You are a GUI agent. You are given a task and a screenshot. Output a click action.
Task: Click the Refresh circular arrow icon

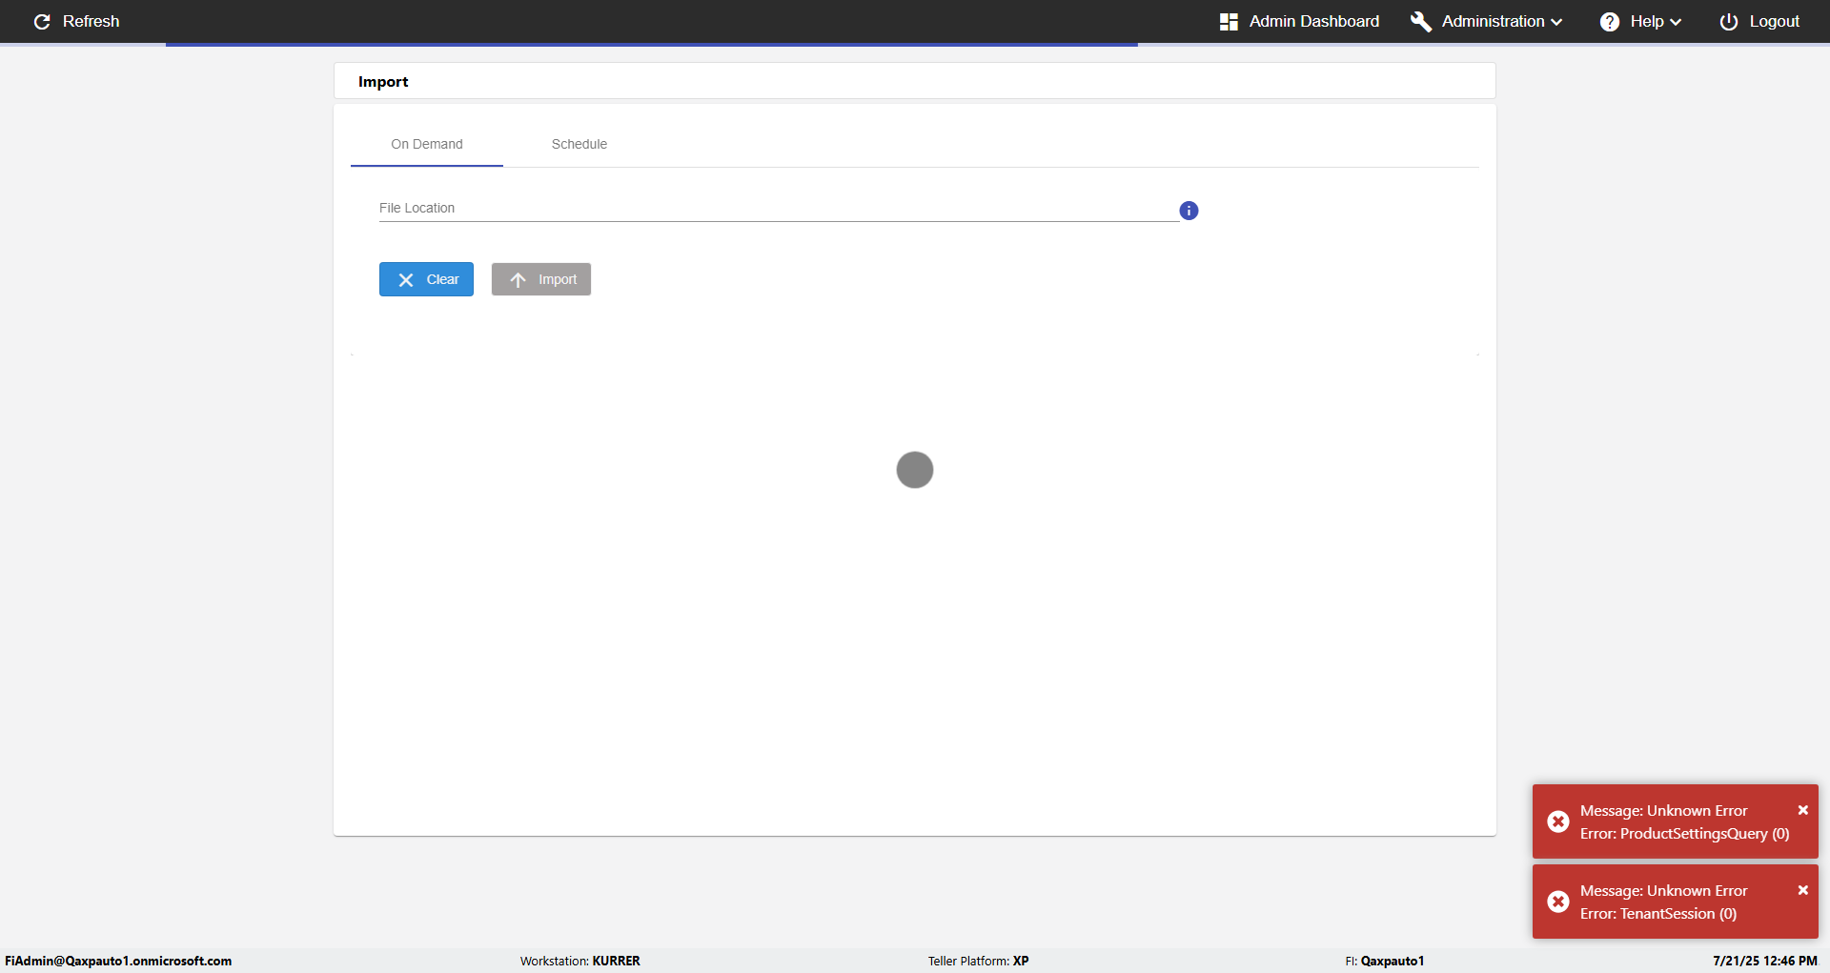pyautogui.click(x=42, y=21)
